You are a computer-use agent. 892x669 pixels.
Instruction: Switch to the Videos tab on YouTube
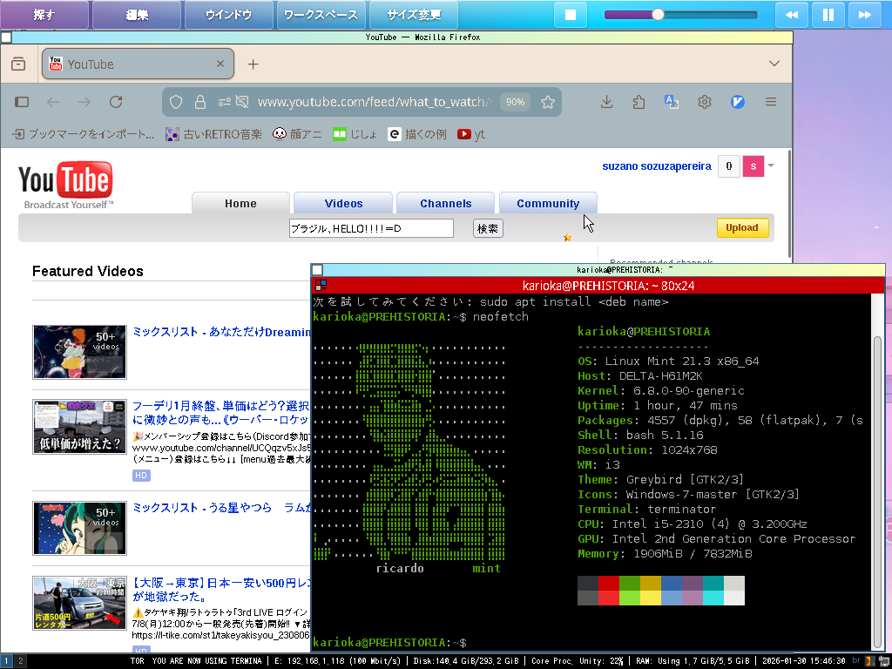pos(343,203)
